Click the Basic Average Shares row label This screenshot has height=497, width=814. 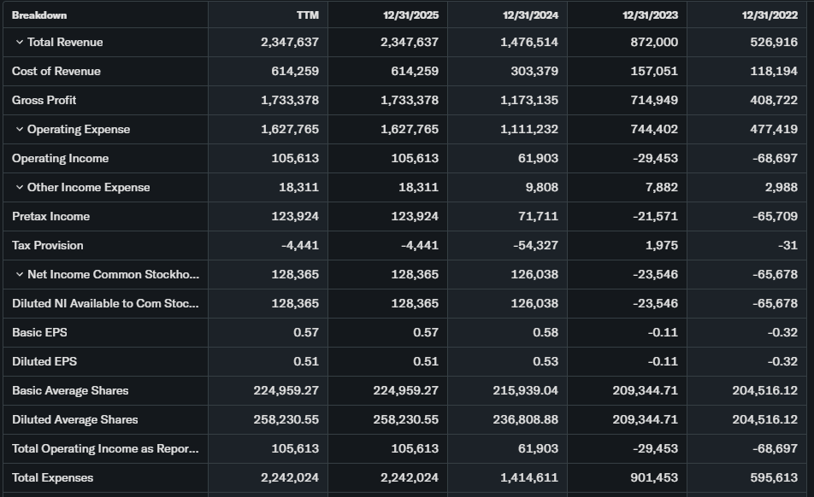(70, 391)
